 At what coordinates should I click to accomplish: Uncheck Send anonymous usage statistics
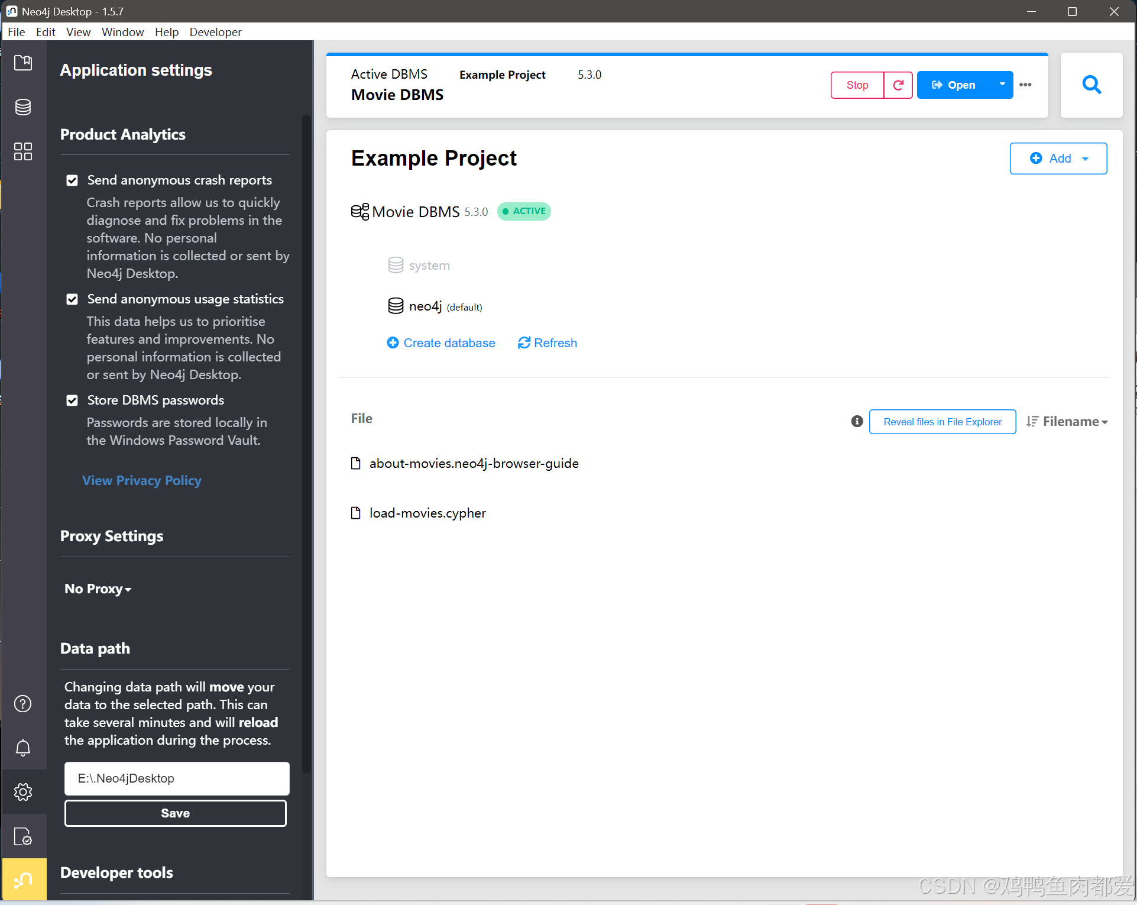coord(72,299)
